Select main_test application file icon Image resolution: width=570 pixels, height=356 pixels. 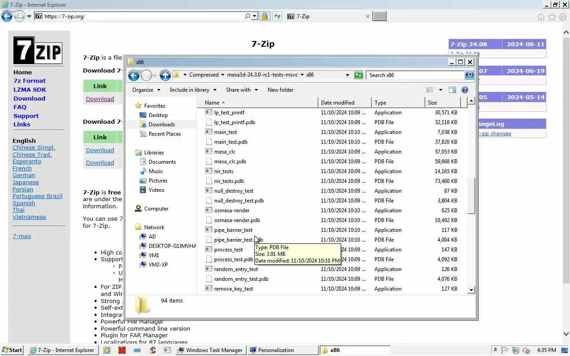click(x=209, y=132)
